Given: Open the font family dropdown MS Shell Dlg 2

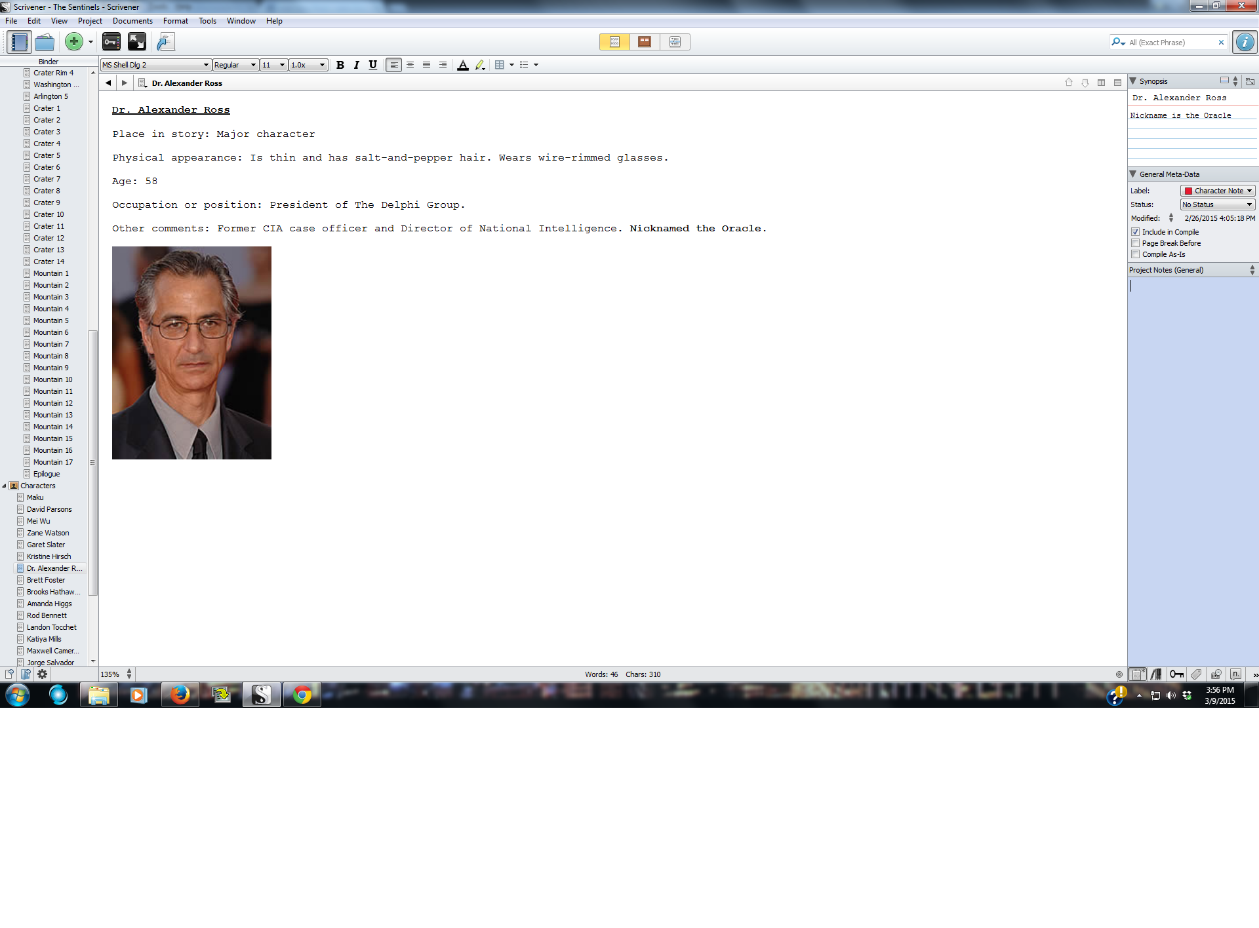Looking at the screenshot, I should coord(155,65).
